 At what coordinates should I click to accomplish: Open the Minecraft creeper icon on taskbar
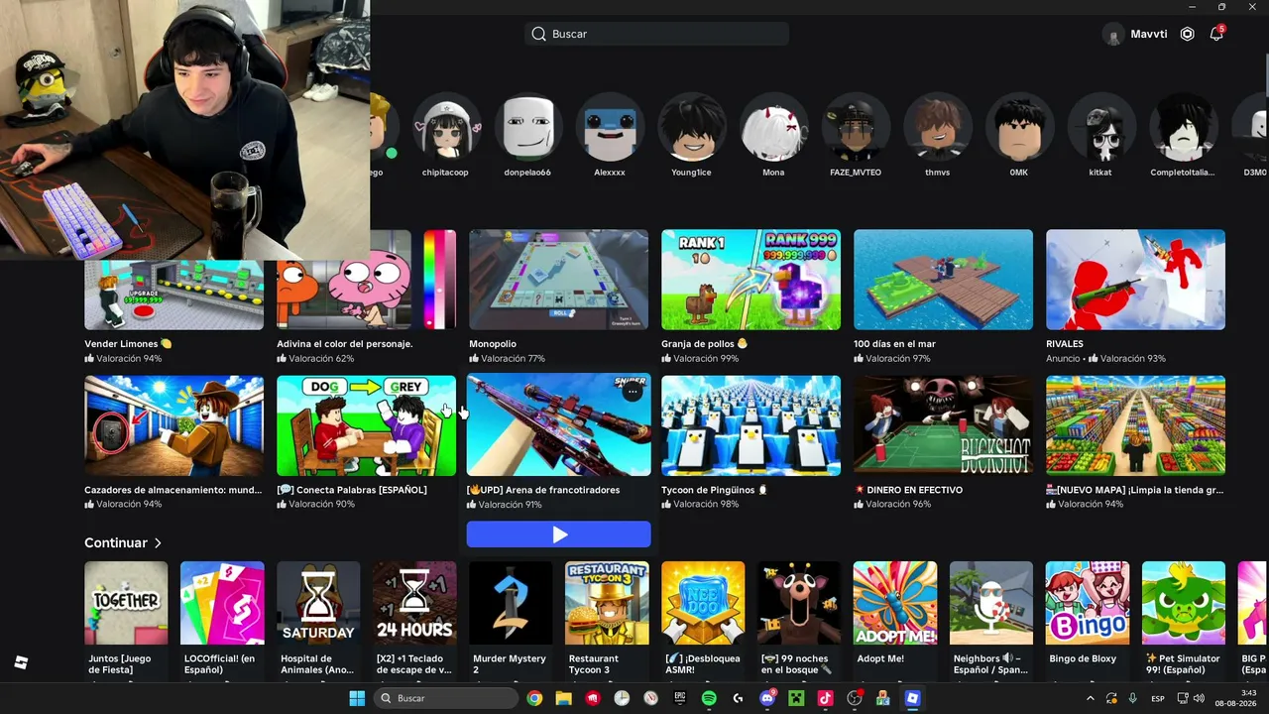(x=796, y=698)
